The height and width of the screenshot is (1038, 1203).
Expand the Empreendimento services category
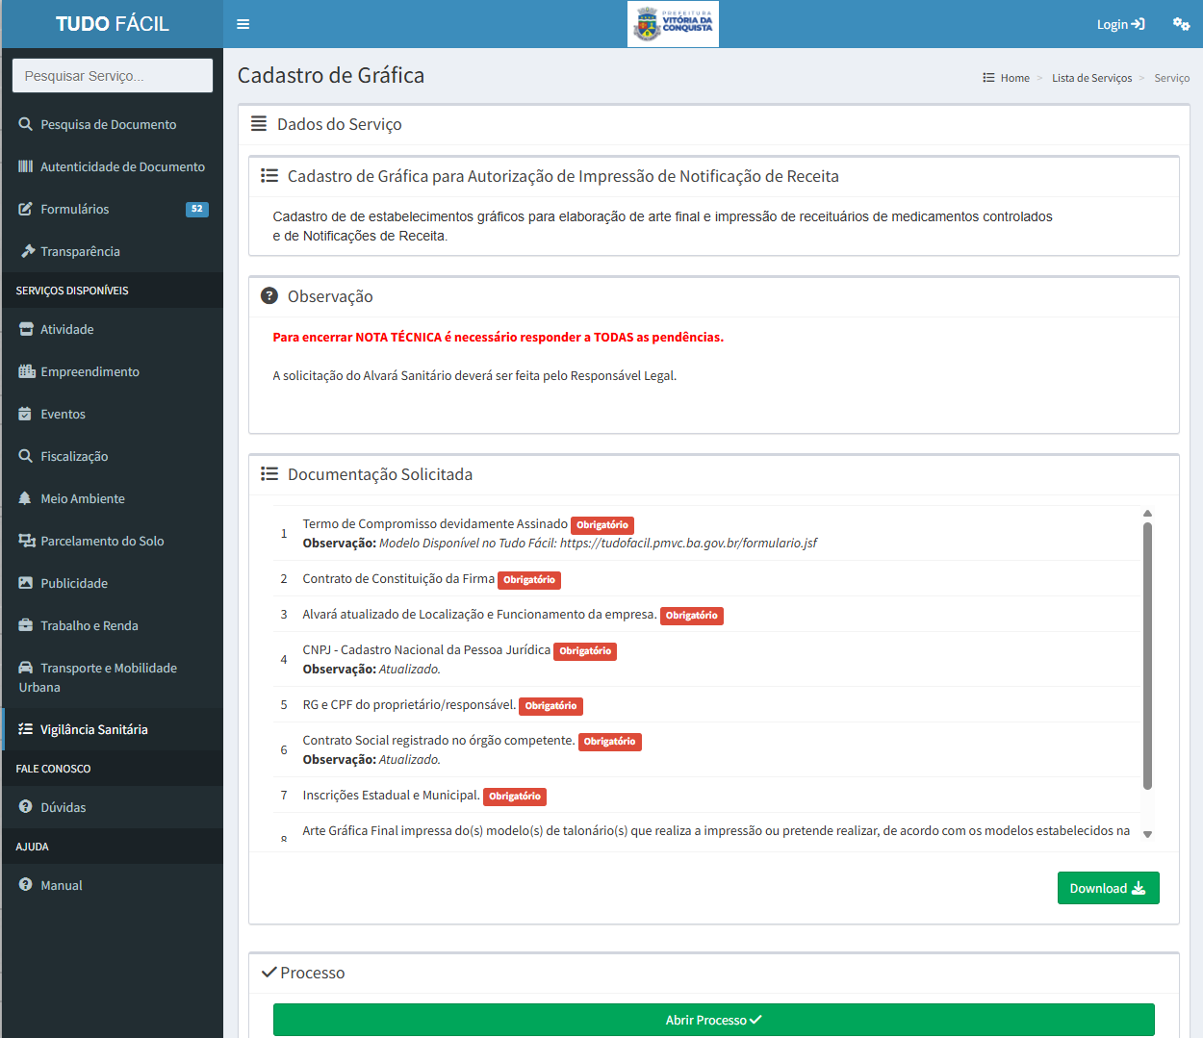90,371
